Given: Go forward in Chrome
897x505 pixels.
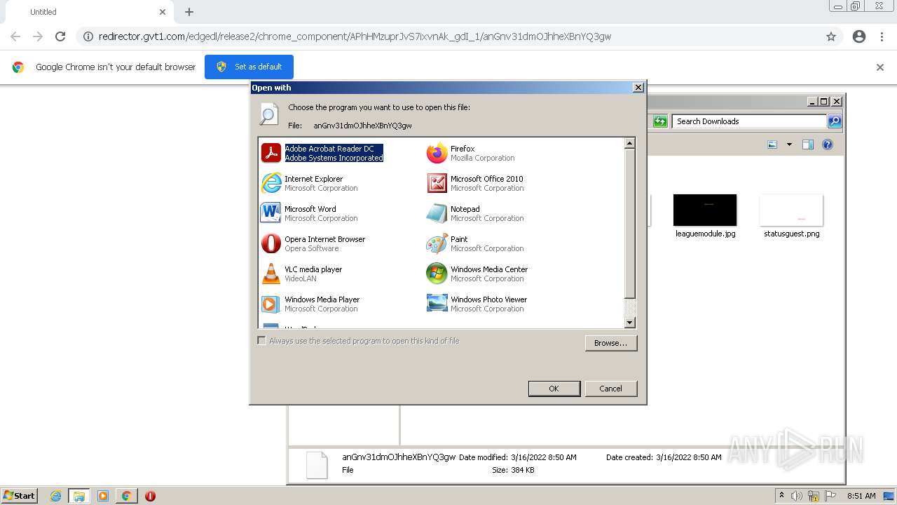Looking at the screenshot, I should [38, 36].
